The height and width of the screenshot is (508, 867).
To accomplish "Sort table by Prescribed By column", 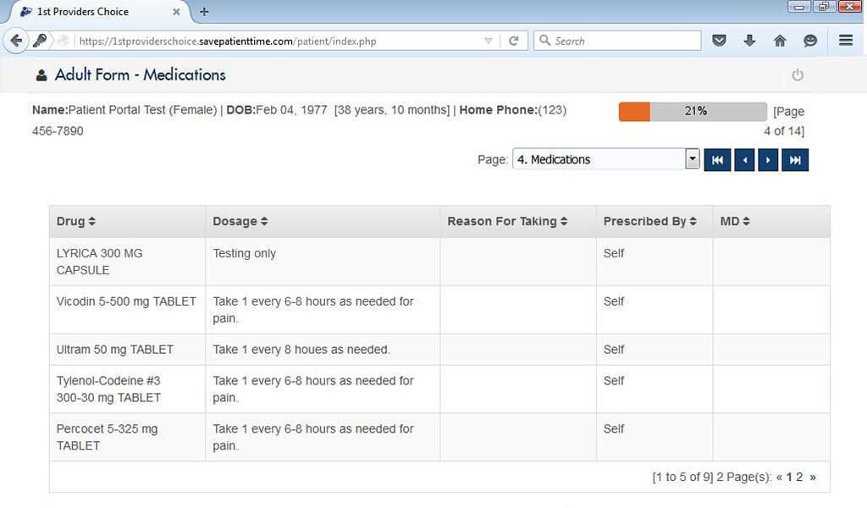I will point(649,222).
